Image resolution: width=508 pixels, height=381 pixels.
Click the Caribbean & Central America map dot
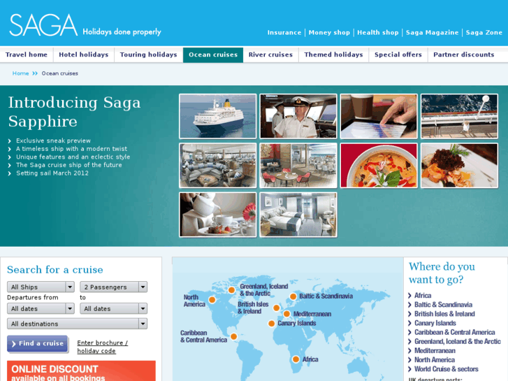[233, 336]
